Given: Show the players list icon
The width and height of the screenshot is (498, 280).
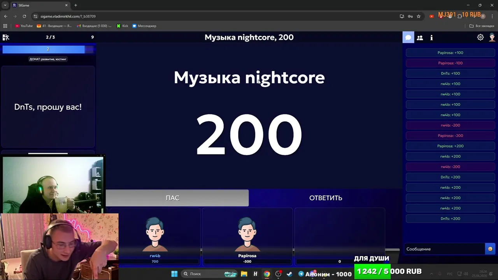Looking at the screenshot, I should pos(420,38).
